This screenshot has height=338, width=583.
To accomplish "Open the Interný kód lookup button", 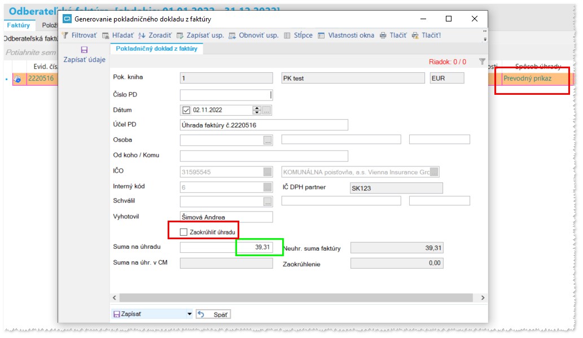I will tap(268, 187).
